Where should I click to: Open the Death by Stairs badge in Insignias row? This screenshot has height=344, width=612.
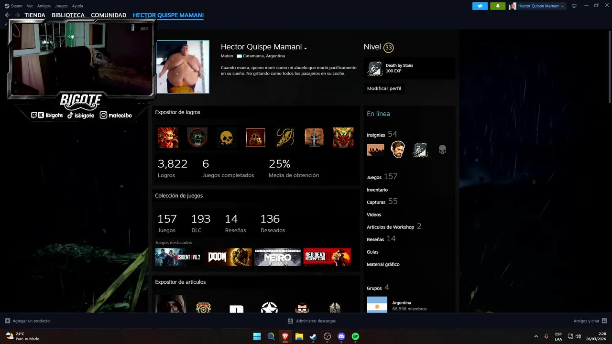[420, 150]
